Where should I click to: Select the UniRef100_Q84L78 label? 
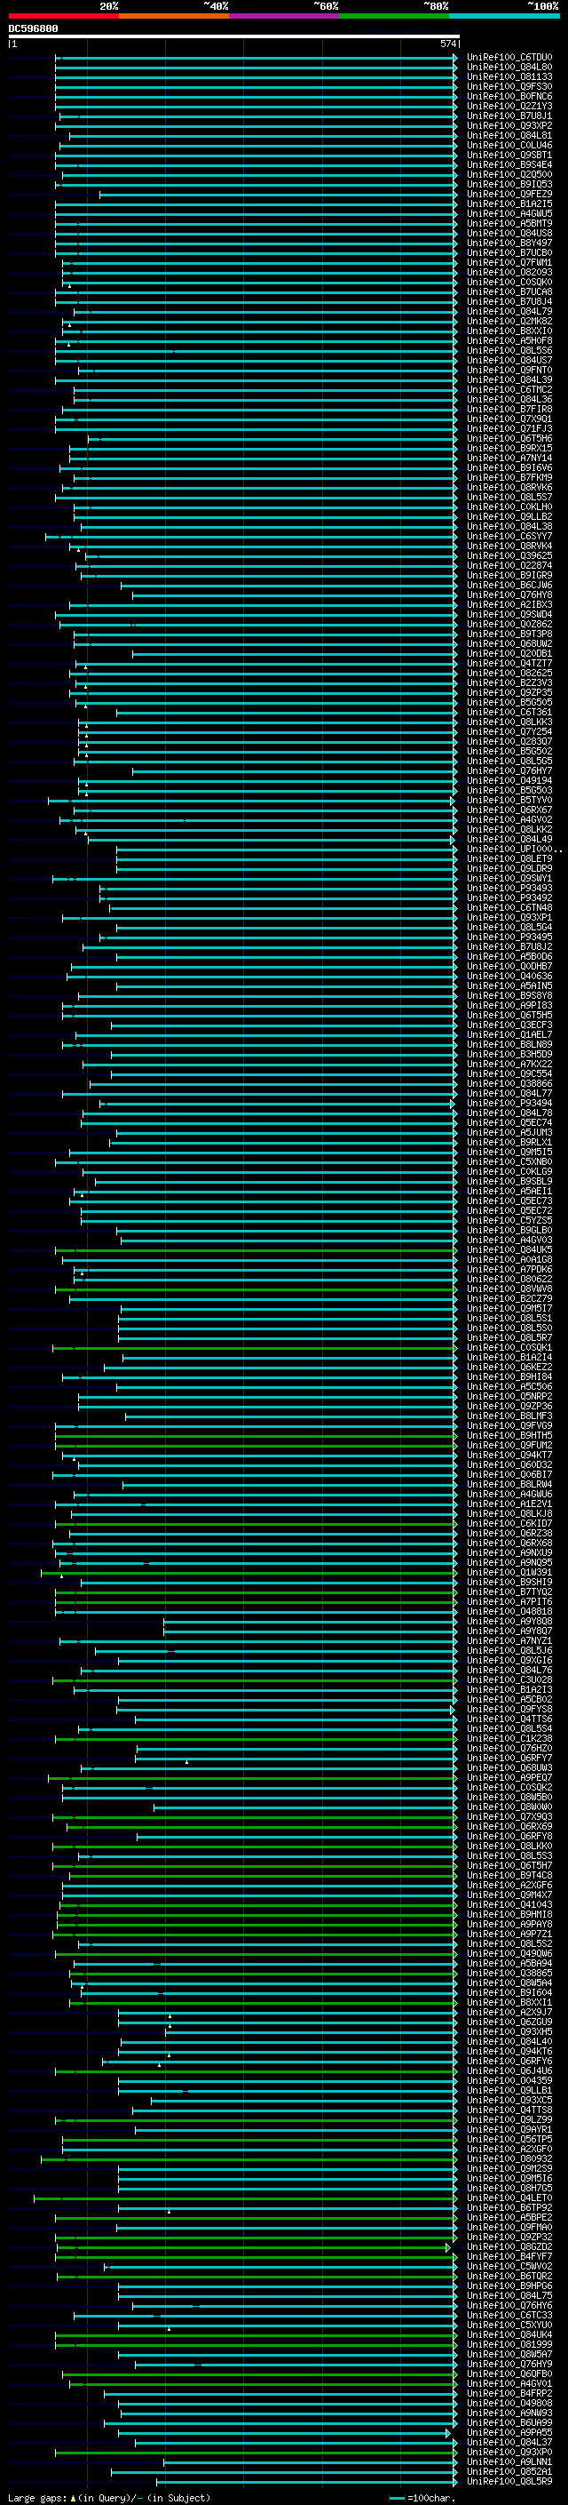click(509, 1113)
